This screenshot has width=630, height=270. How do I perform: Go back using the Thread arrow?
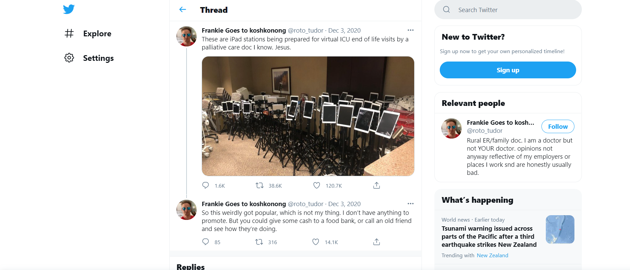pos(183,10)
